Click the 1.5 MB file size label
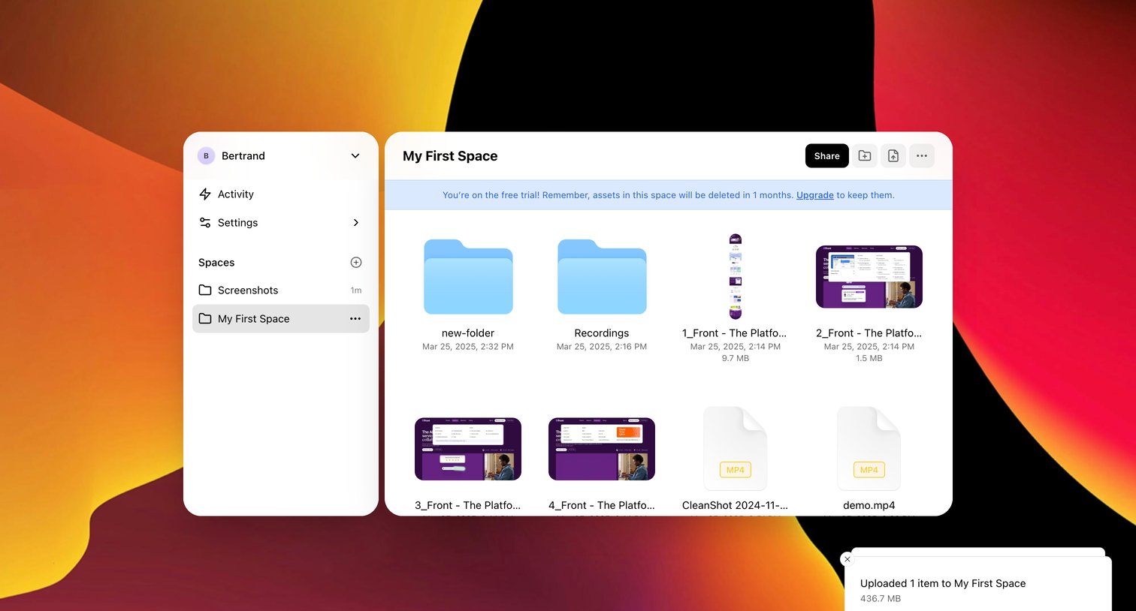This screenshot has height=611, width=1136. pyautogui.click(x=869, y=359)
